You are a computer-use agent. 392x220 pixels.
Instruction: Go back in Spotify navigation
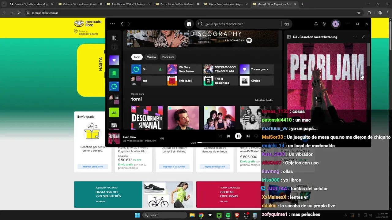pos(122,24)
